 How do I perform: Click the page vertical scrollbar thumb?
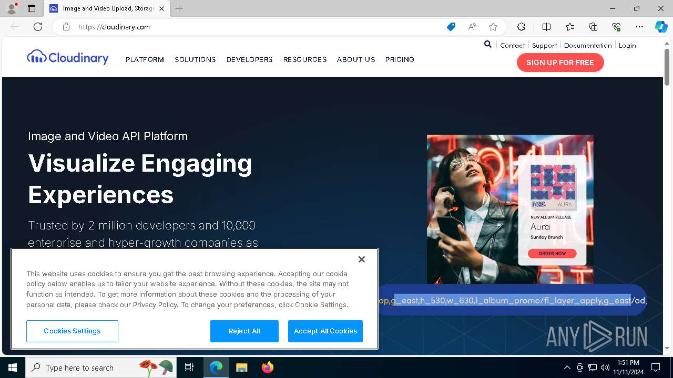667,67
